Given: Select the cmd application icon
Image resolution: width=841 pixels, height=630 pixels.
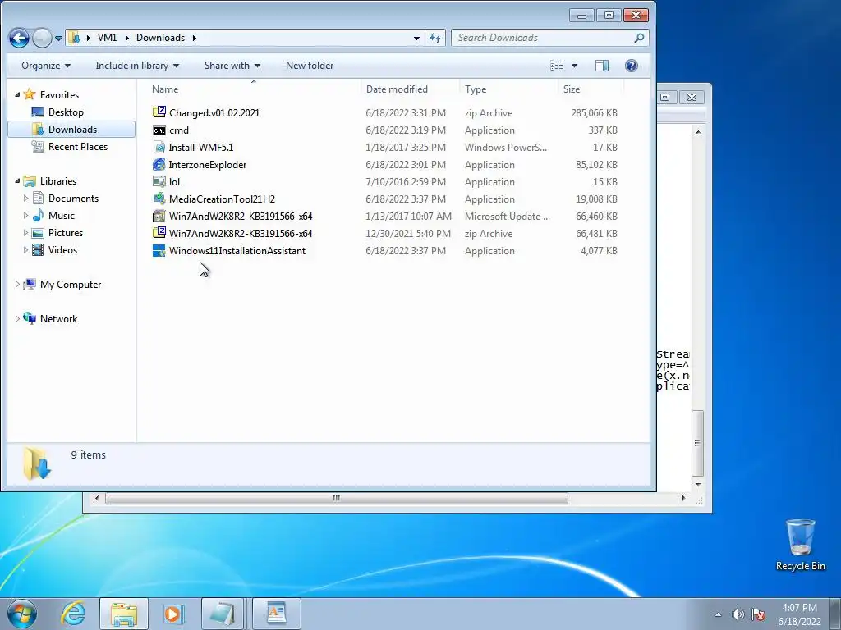Looking at the screenshot, I should point(159,130).
